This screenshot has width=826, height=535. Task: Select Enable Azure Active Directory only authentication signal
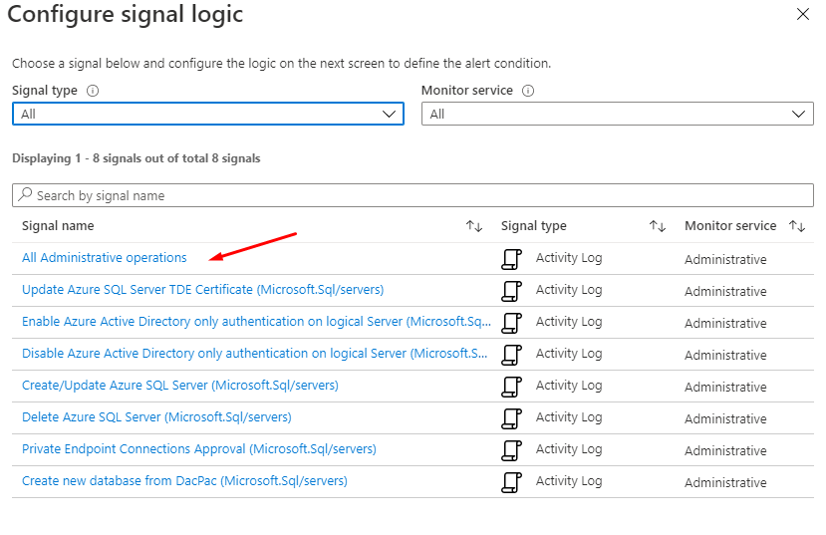[256, 322]
